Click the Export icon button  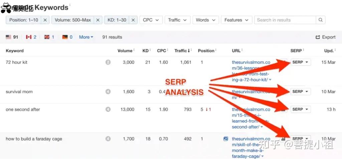coord(318,37)
